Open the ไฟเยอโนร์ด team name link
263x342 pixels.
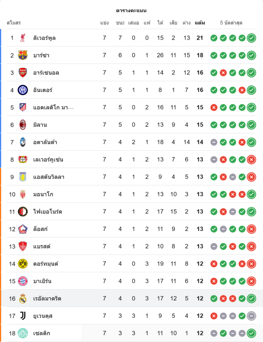click(x=48, y=212)
